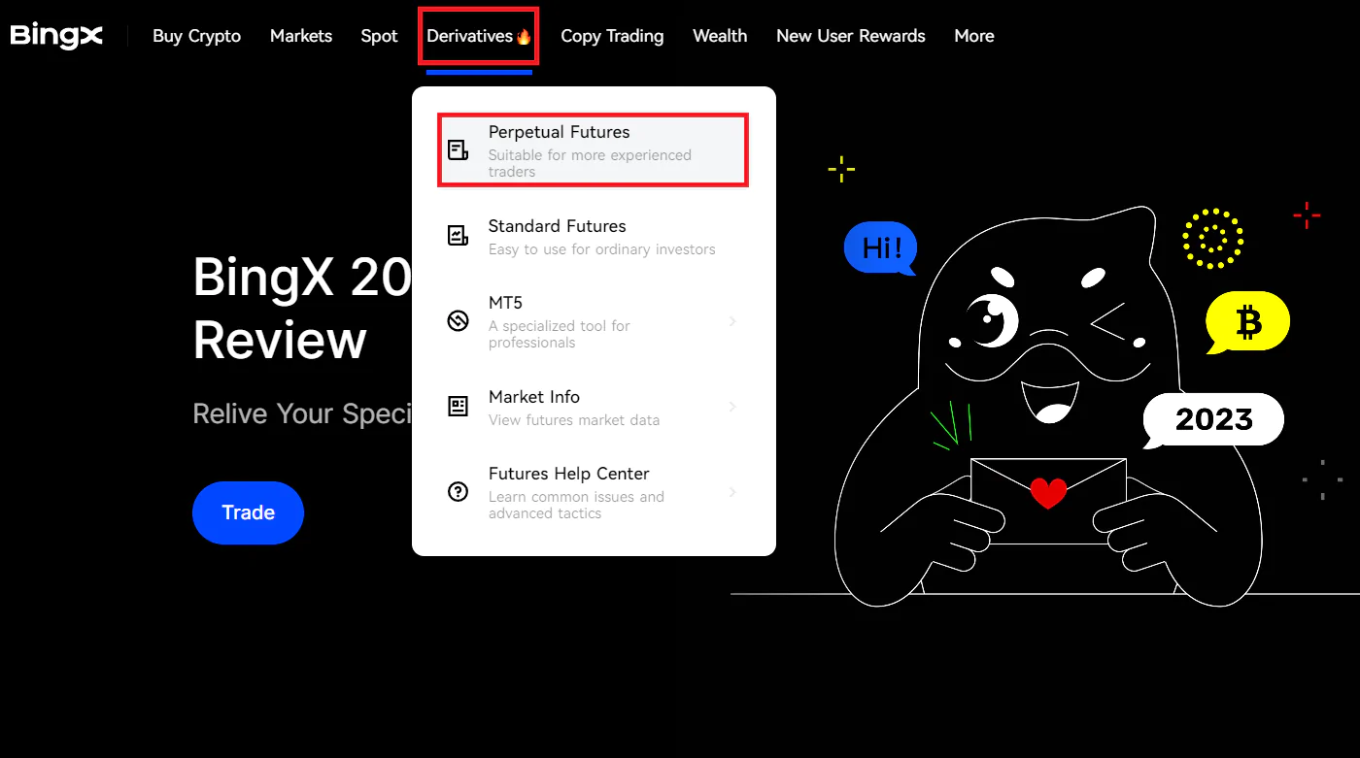Click the MT5 circular icon
The image size is (1360, 758).
pos(458,320)
